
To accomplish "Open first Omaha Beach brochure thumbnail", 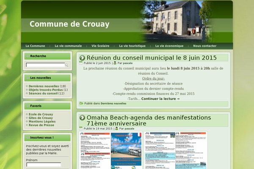I will click(x=111, y=150).
